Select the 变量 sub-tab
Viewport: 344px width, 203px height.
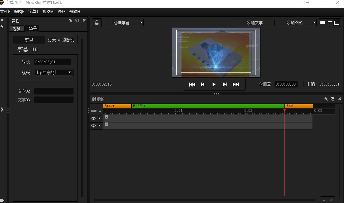(x=29, y=40)
